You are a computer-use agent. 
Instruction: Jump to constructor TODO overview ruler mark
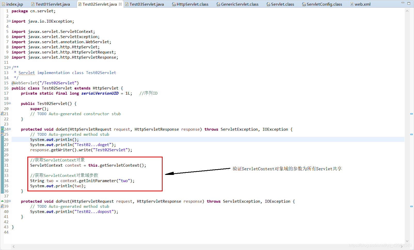pos(411,114)
